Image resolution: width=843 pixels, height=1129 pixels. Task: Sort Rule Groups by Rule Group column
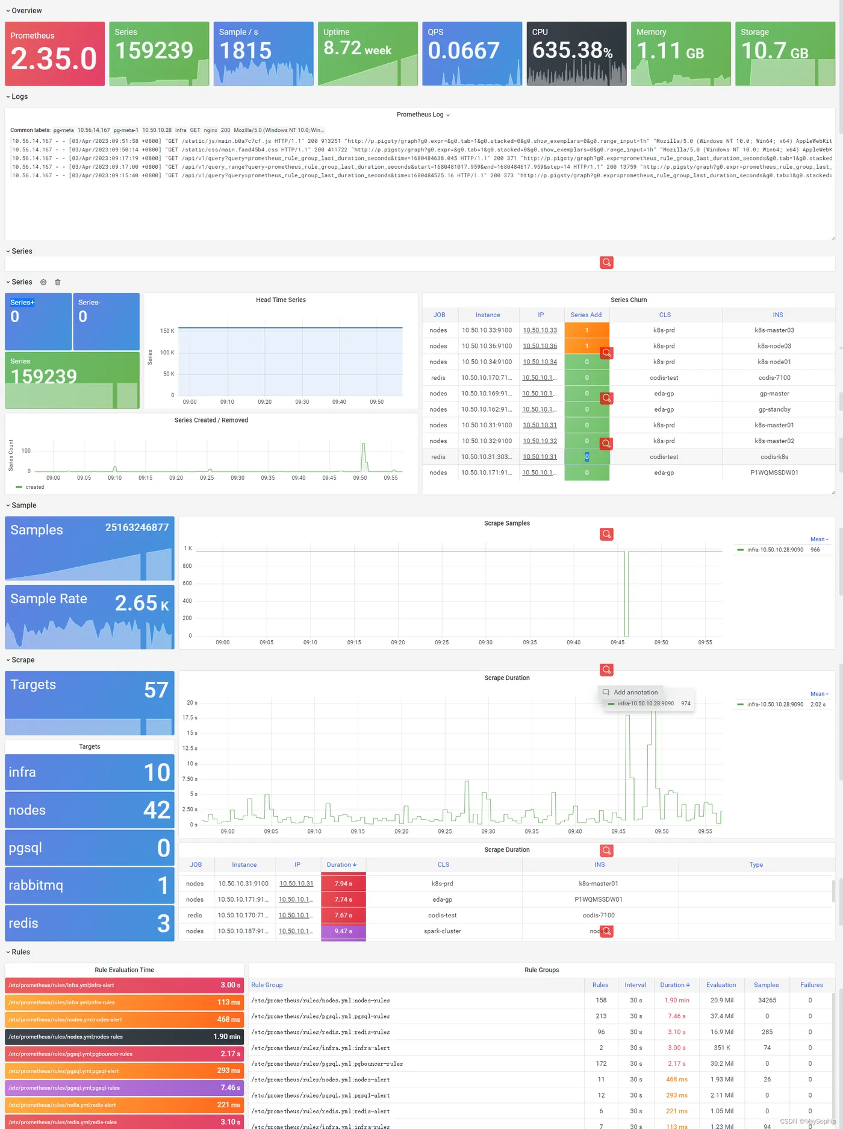(267, 985)
